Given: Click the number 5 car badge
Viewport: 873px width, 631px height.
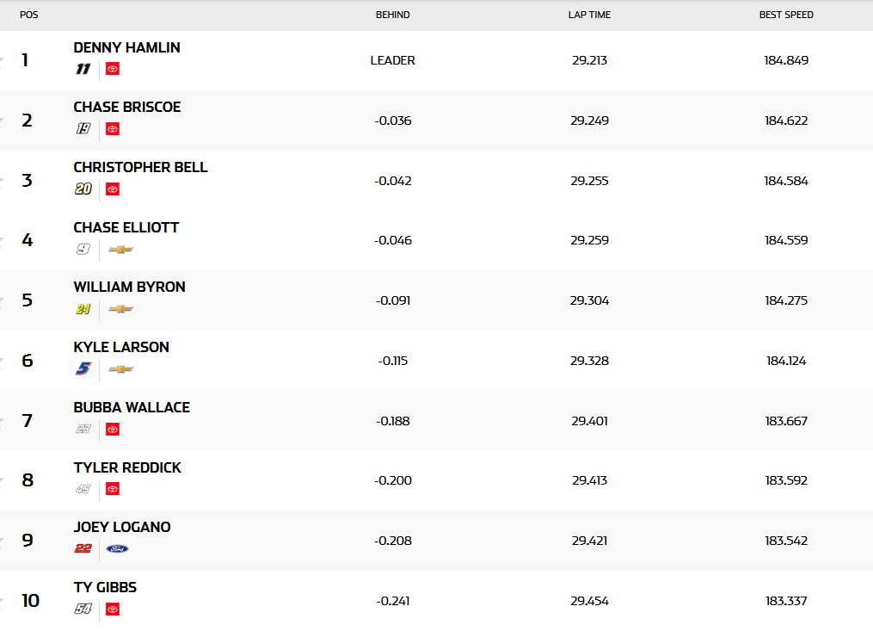Looking at the screenshot, I should [x=83, y=369].
